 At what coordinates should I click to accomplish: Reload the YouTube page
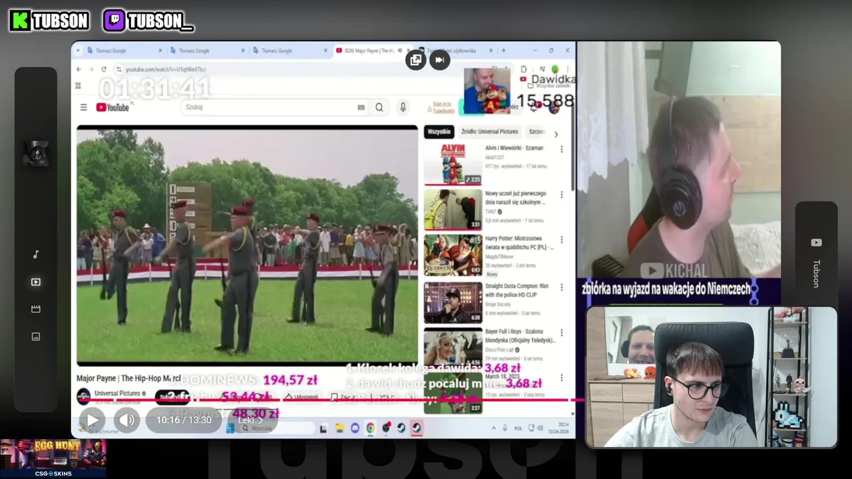(x=104, y=69)
